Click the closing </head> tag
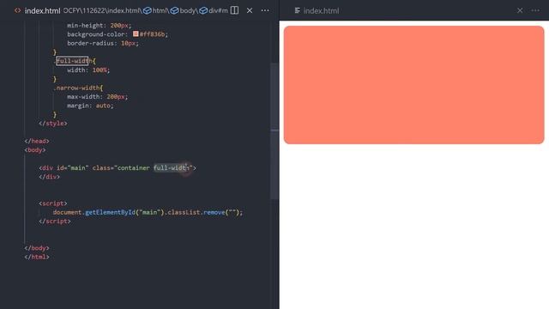 37,141
